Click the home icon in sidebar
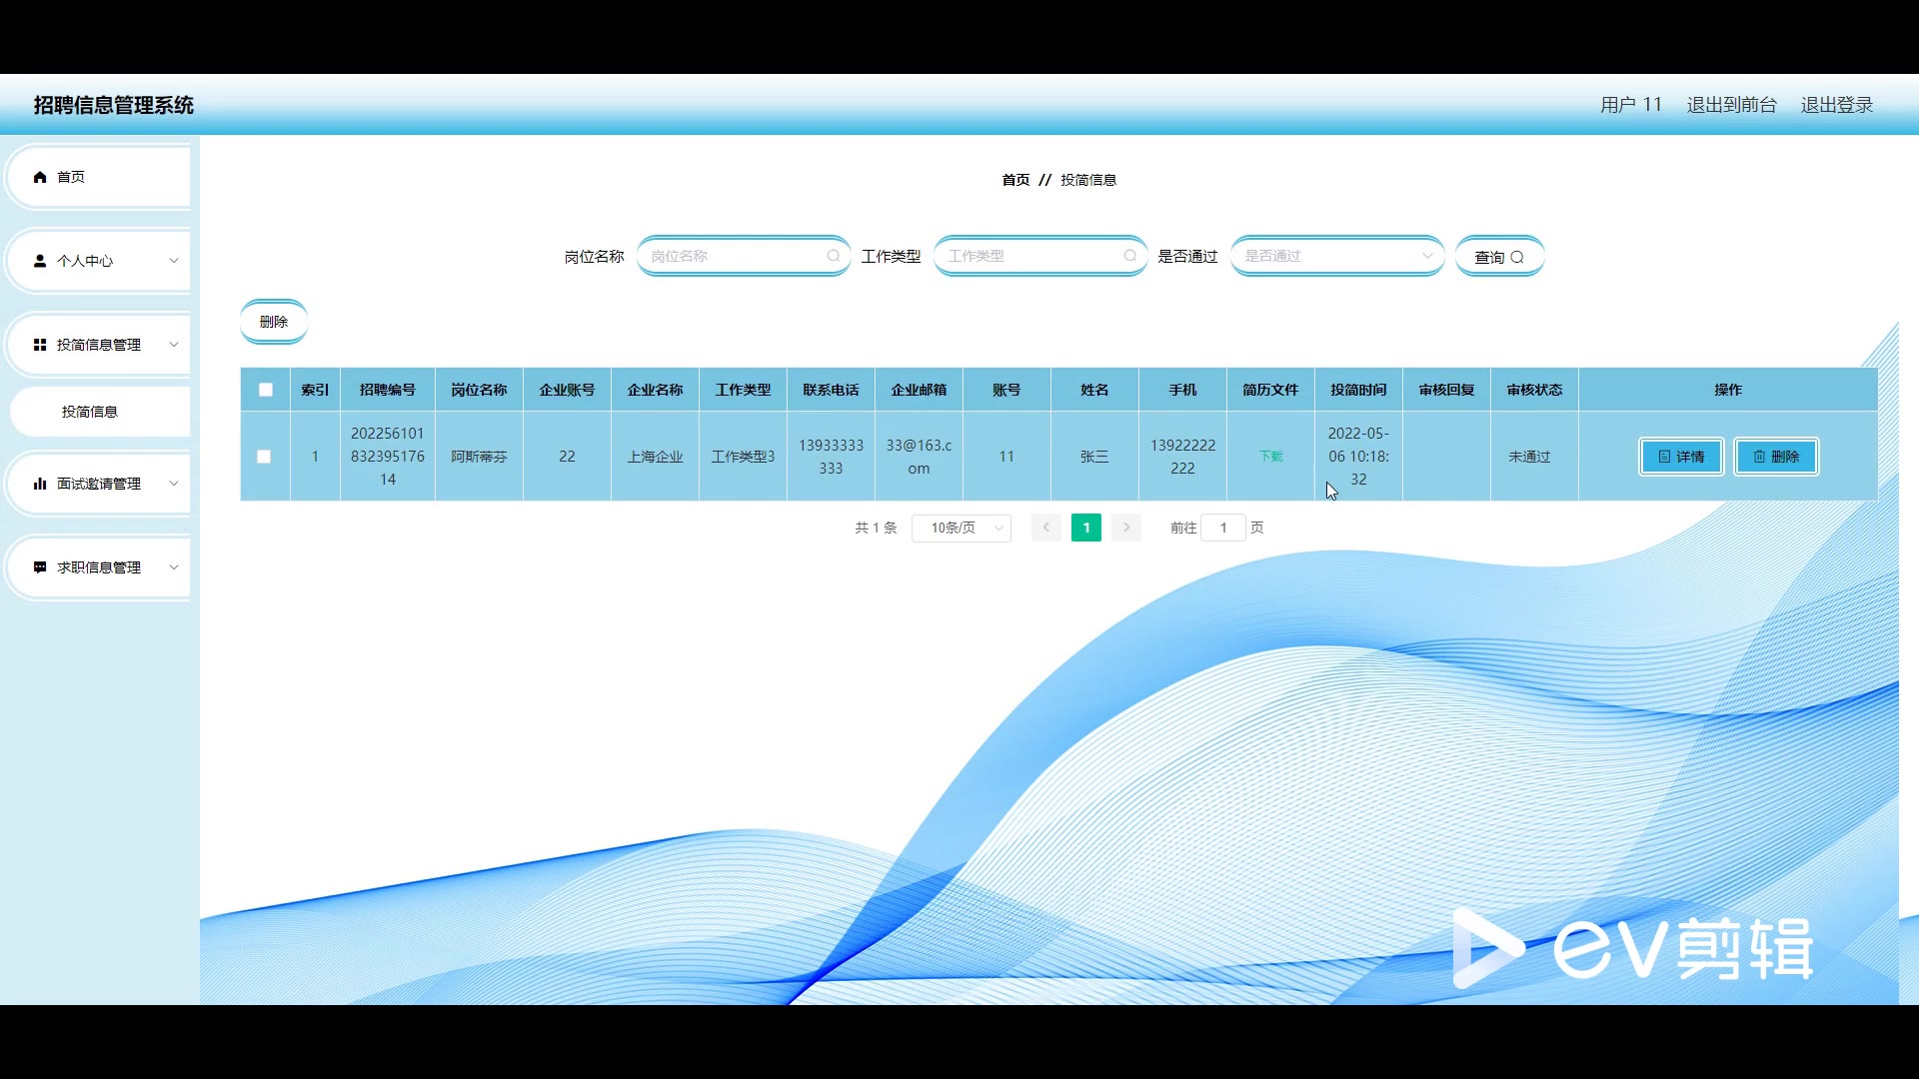The width and height of the screenshot is (1919, 1079). click(x=40, y=177)
